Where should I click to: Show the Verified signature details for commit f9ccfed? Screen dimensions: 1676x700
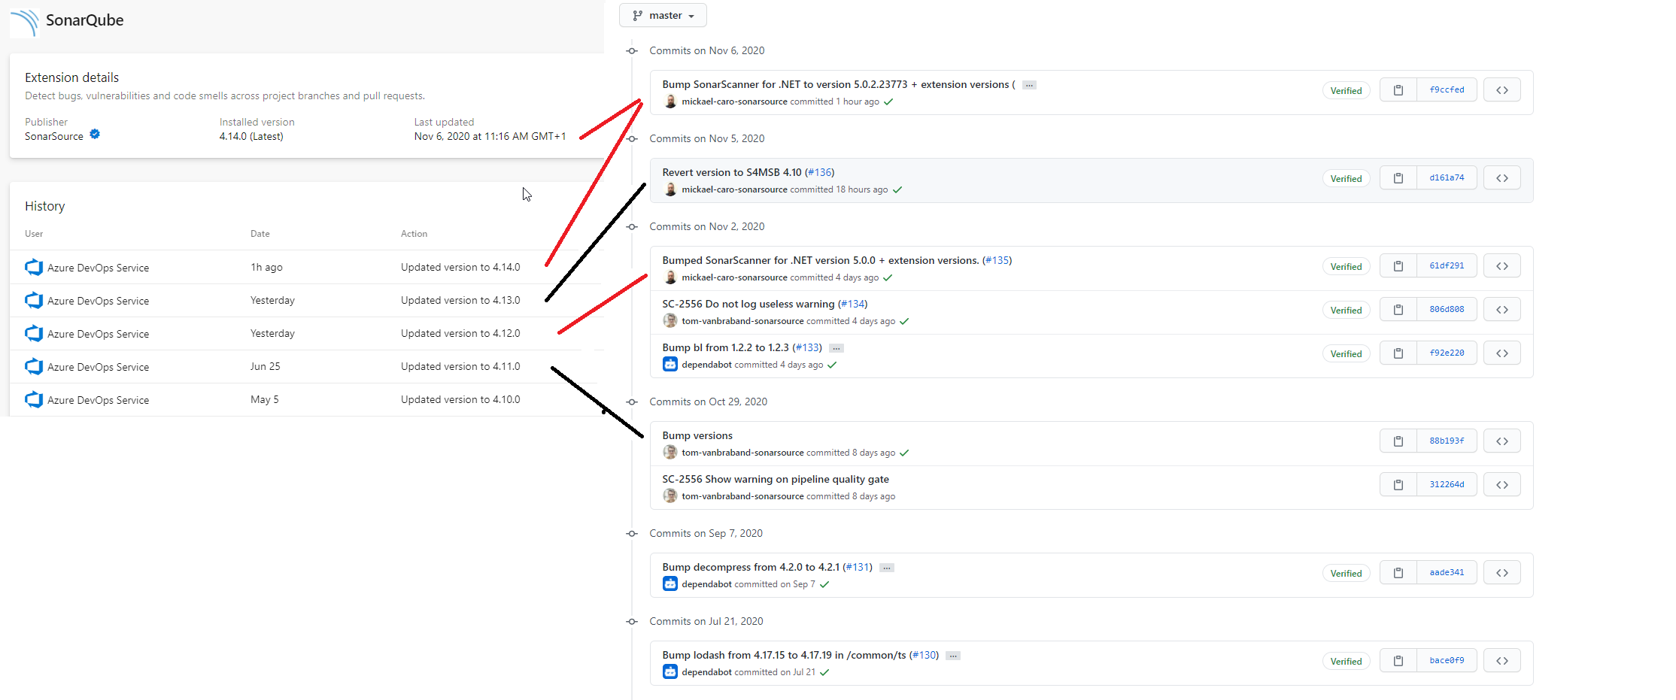pyautogui.click(x=1346, y=90)
